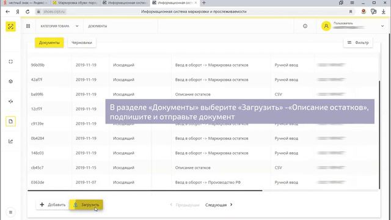Screen dimensions: 391x220
Task: Expand the Категория товара dropdown
Action: [x=60, y=26]
